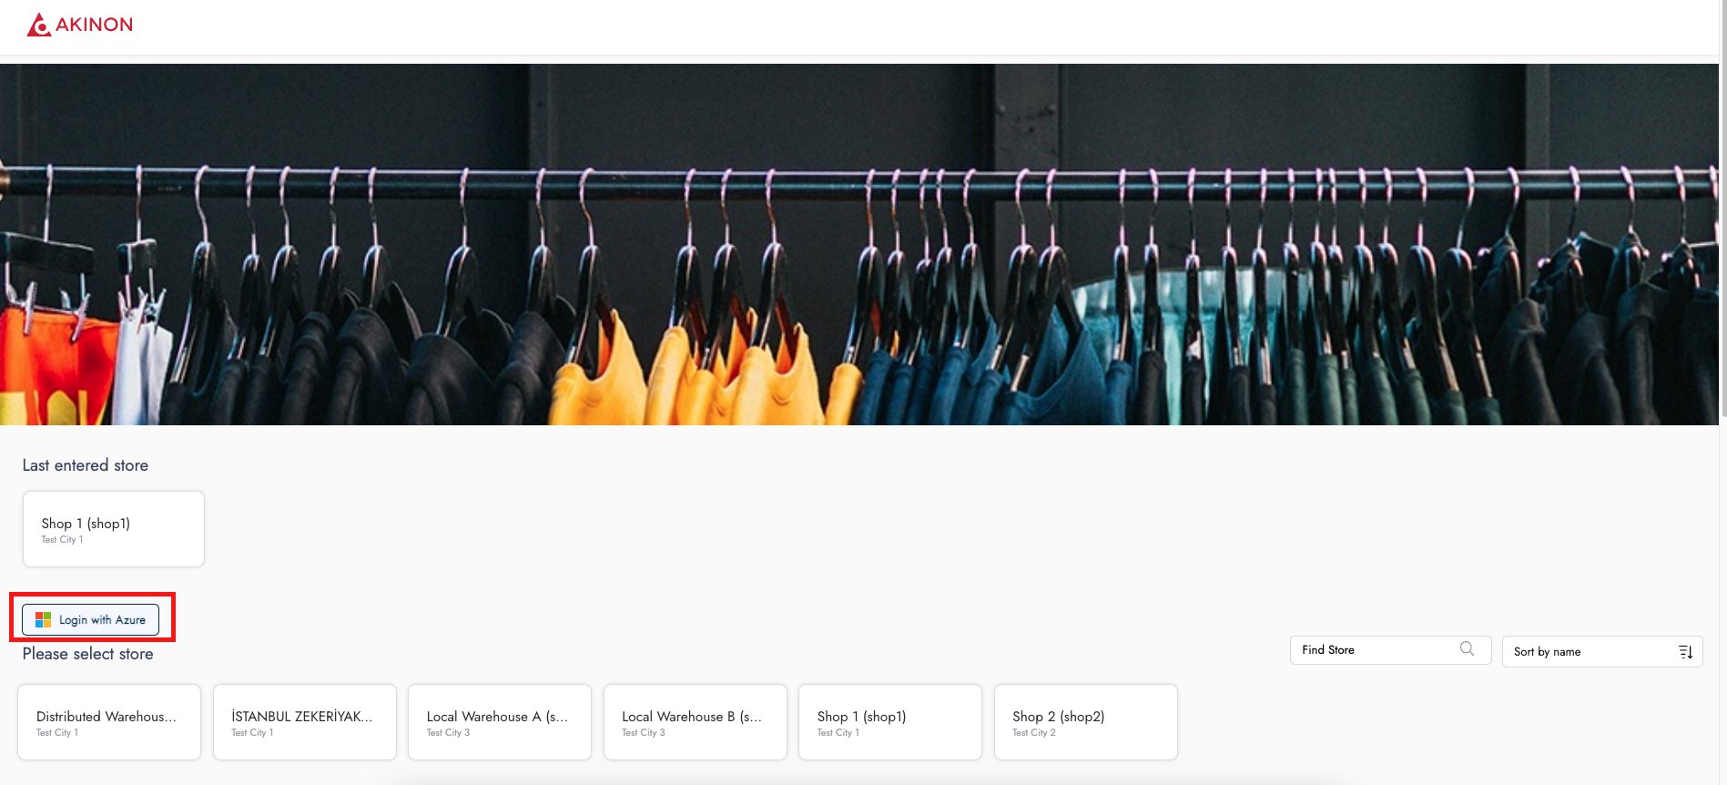Select the Local Warehouse A store
Viewport: 1727px width, 785px height.
pyautogui.click(x=500, y=722)
